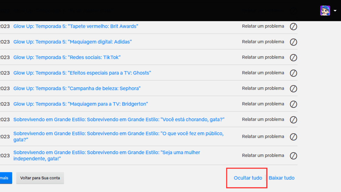Select "Ocultar tudo" to hide all activity
This screenshot has height=192, width=341.
click(248, 178)
